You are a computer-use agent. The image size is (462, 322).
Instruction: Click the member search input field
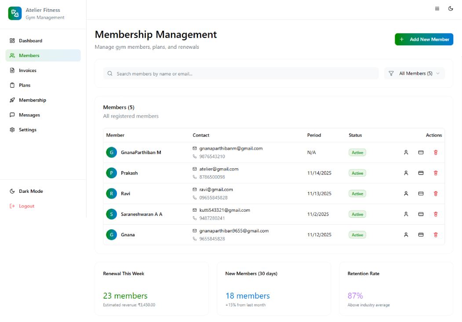(x=241, y=74)
